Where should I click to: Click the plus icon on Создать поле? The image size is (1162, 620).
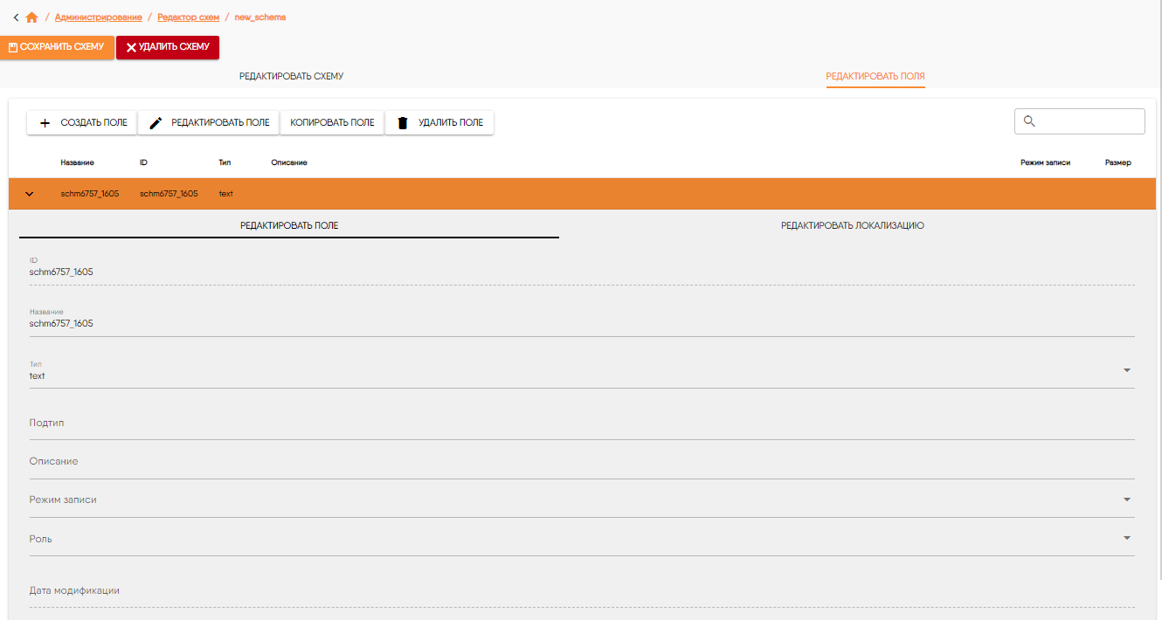(45, 123)
